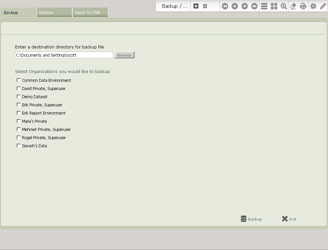This screenshot has width=328, height=250.
Task: Click the printer icon
Action: (x=303, y=6)
